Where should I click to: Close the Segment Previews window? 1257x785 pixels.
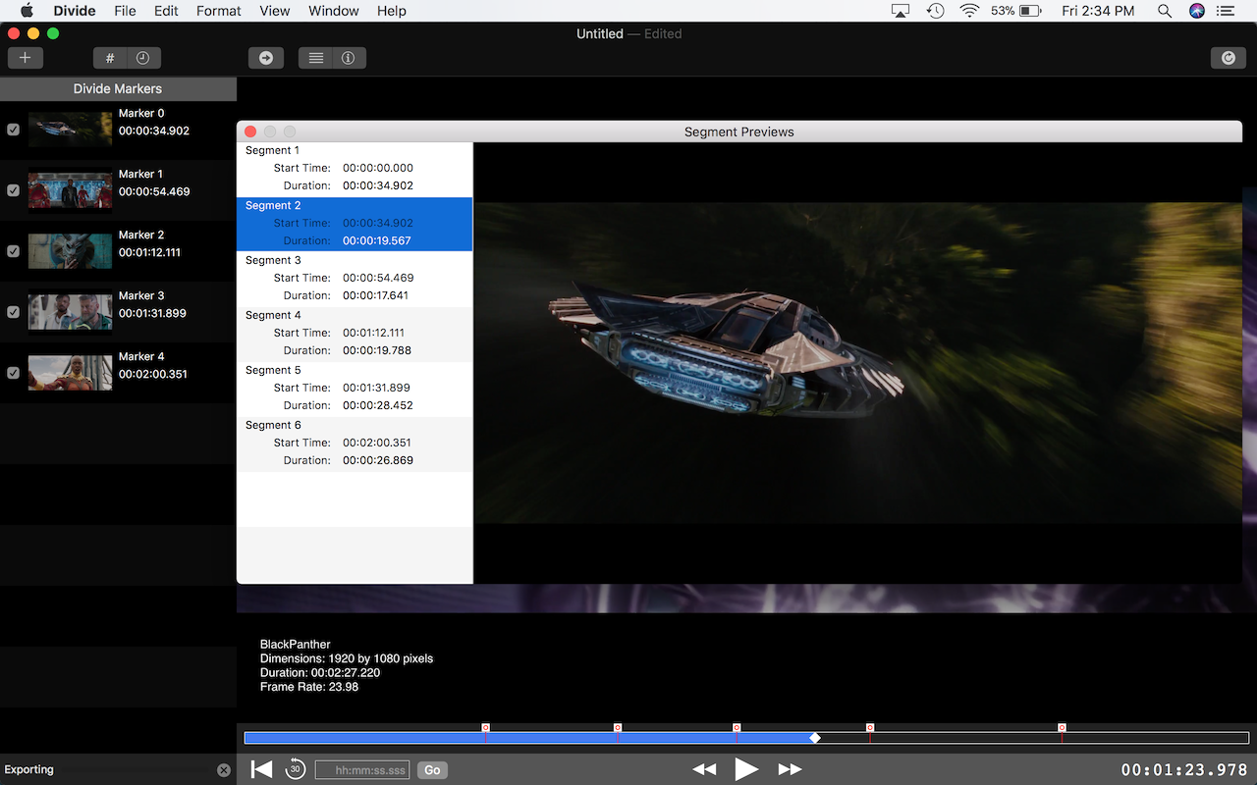pyautogui.click(x=250, y=131)
